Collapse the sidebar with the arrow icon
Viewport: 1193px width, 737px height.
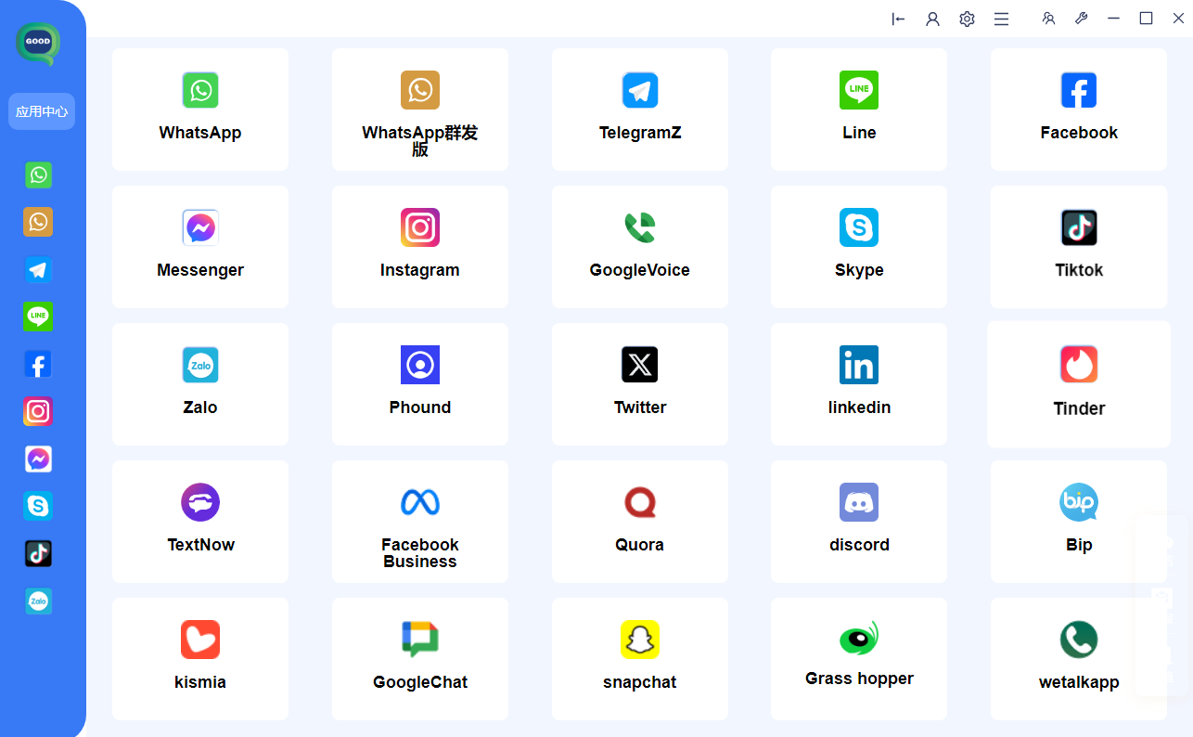pyautogui.click(x=898, y=19)
